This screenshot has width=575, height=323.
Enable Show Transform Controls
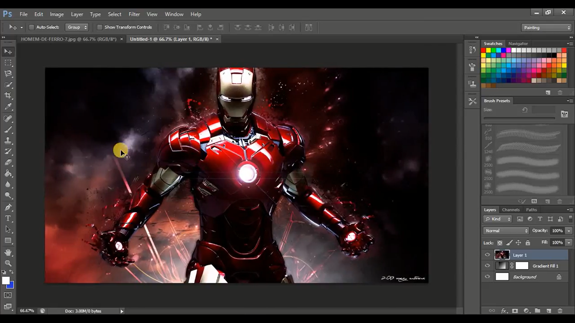pyautogui.click(x=100, y=27)
